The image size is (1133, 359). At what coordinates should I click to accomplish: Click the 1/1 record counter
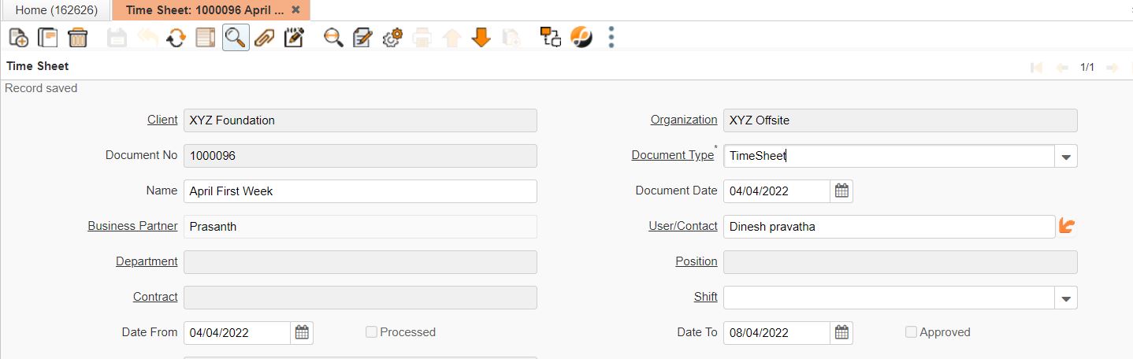pyautogui.click(x=1087, y=68)
